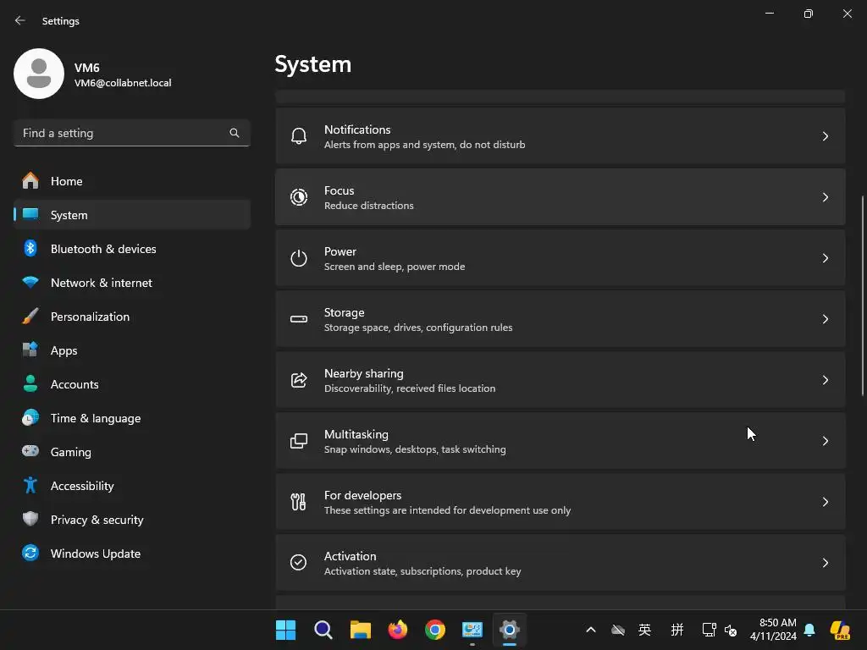Click the Focus timer icon
The image size is (867, 650).
point(299,197)
